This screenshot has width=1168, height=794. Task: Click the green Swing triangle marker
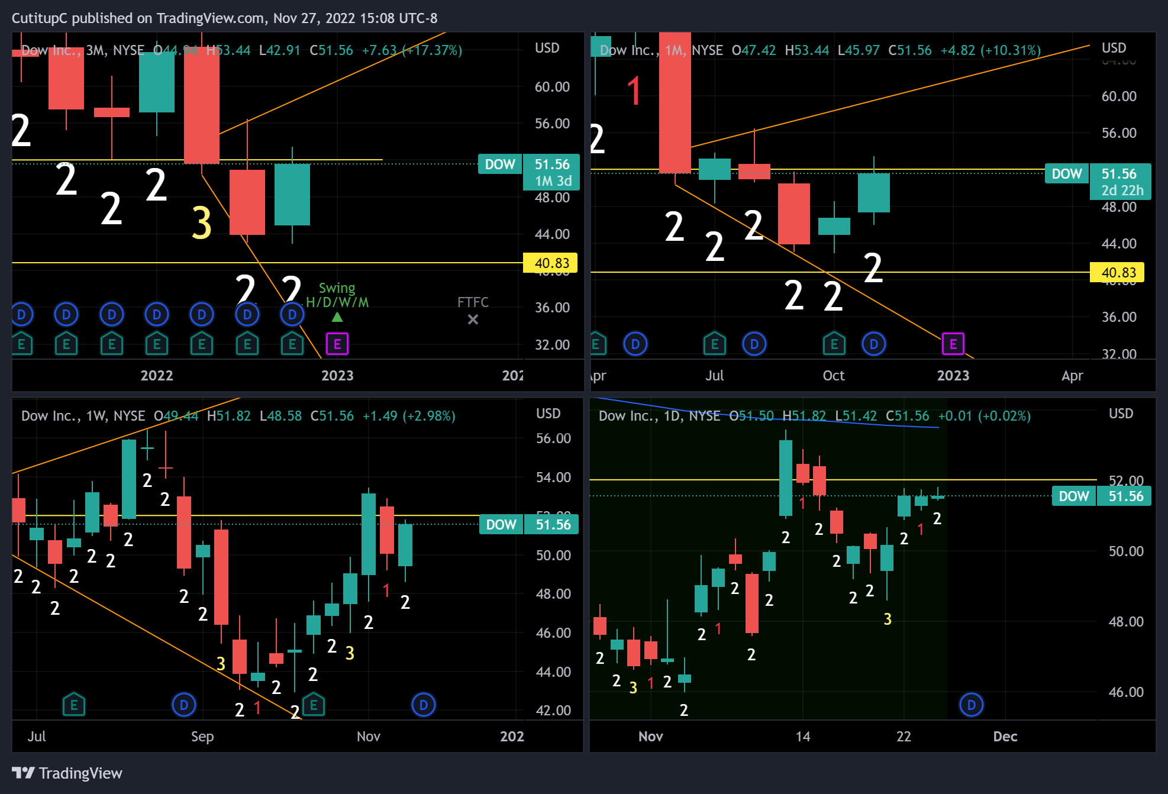[337, 317]
